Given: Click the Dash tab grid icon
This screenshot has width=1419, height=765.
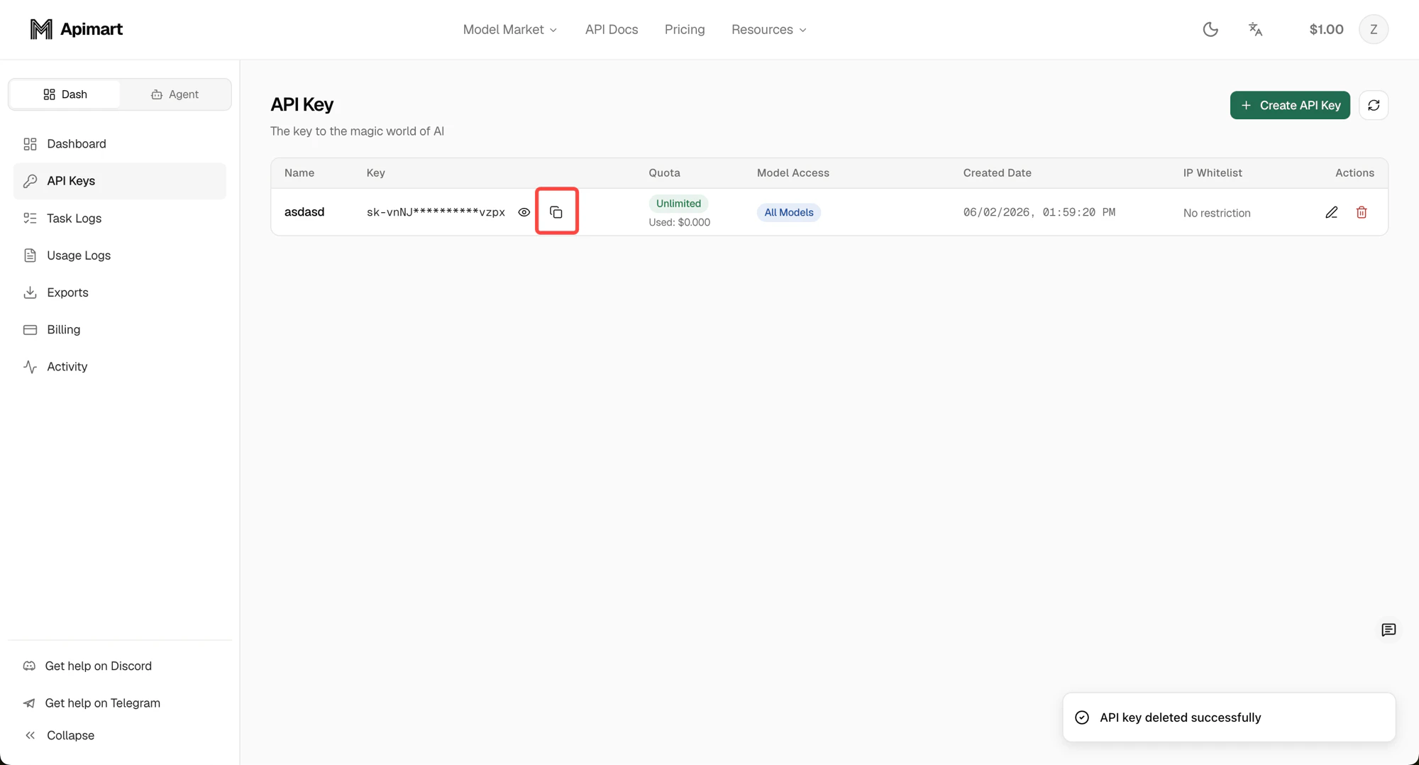Looking at the screenshot, I should (x=49, y=94).
